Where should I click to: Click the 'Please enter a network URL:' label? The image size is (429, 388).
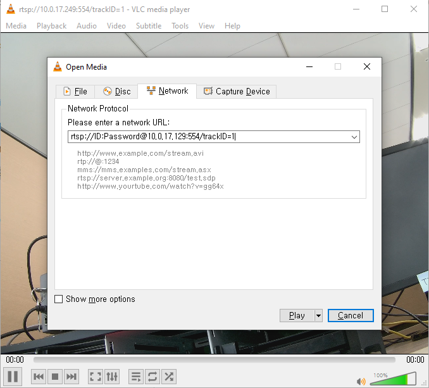[x=118, y=122]
